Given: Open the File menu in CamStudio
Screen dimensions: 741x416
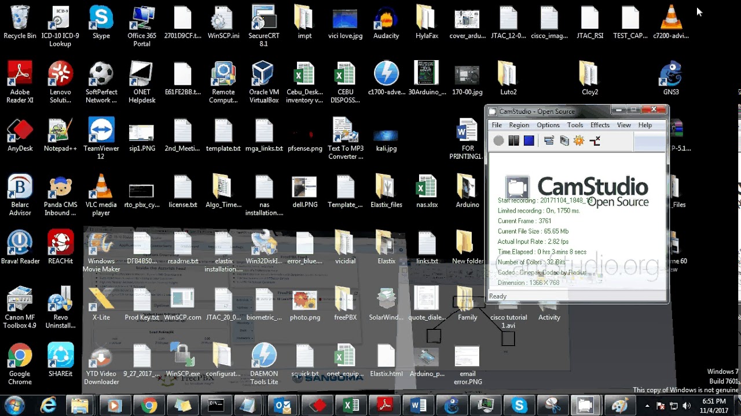Looking at the screenshot, I should (497, 125).
